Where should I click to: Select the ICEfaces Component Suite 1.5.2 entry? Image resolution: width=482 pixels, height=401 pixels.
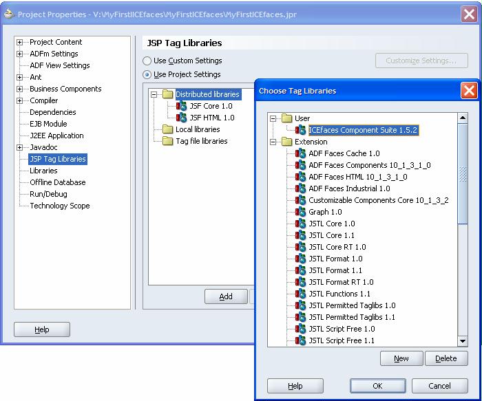(364, 130)
